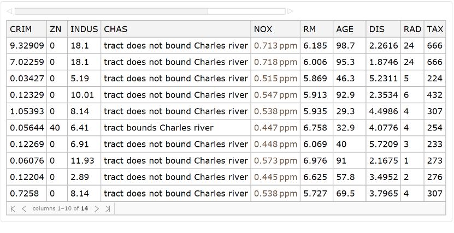The width and height of the screenshot is (454, 233).
Task: Select the AGE column header
Action: click(x=345, y=29)
